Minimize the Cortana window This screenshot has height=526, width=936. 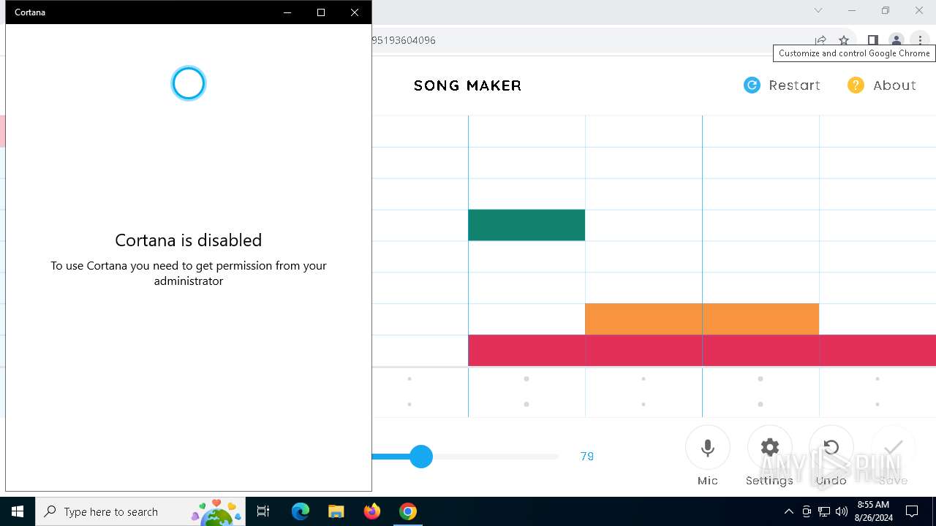287,12
